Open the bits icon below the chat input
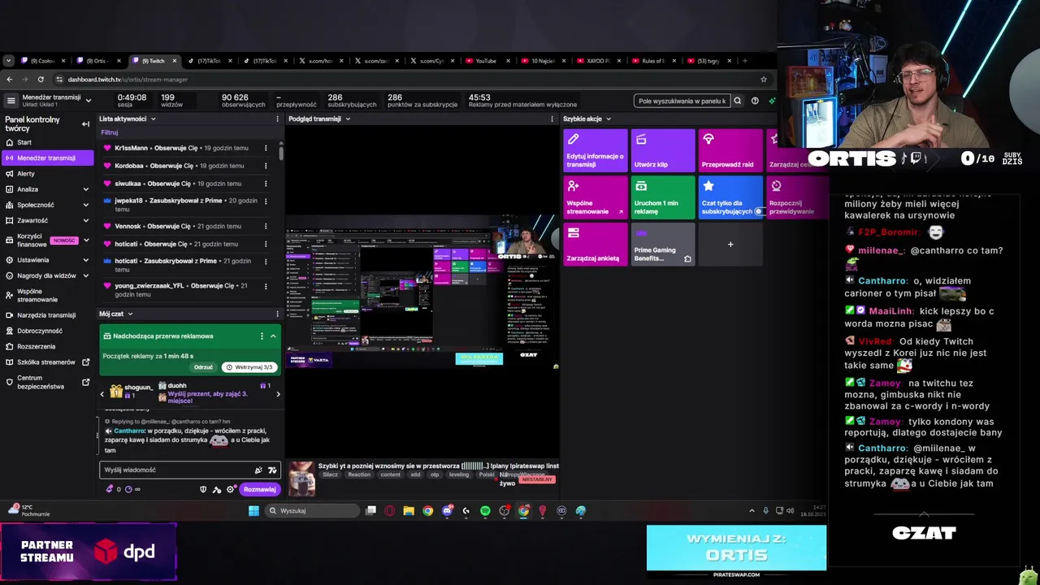The height and width of the screenshot is (585, 1040). [x=110, y=489]
